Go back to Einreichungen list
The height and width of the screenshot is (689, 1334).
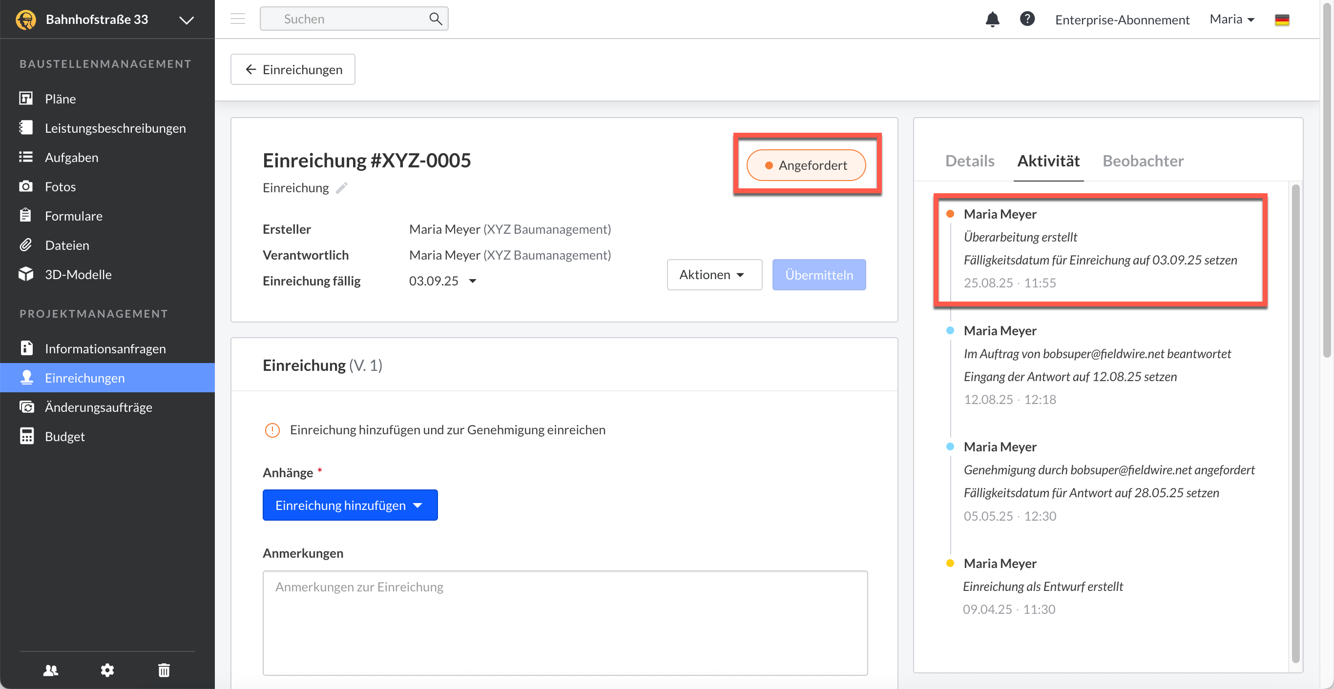point(293,69)
